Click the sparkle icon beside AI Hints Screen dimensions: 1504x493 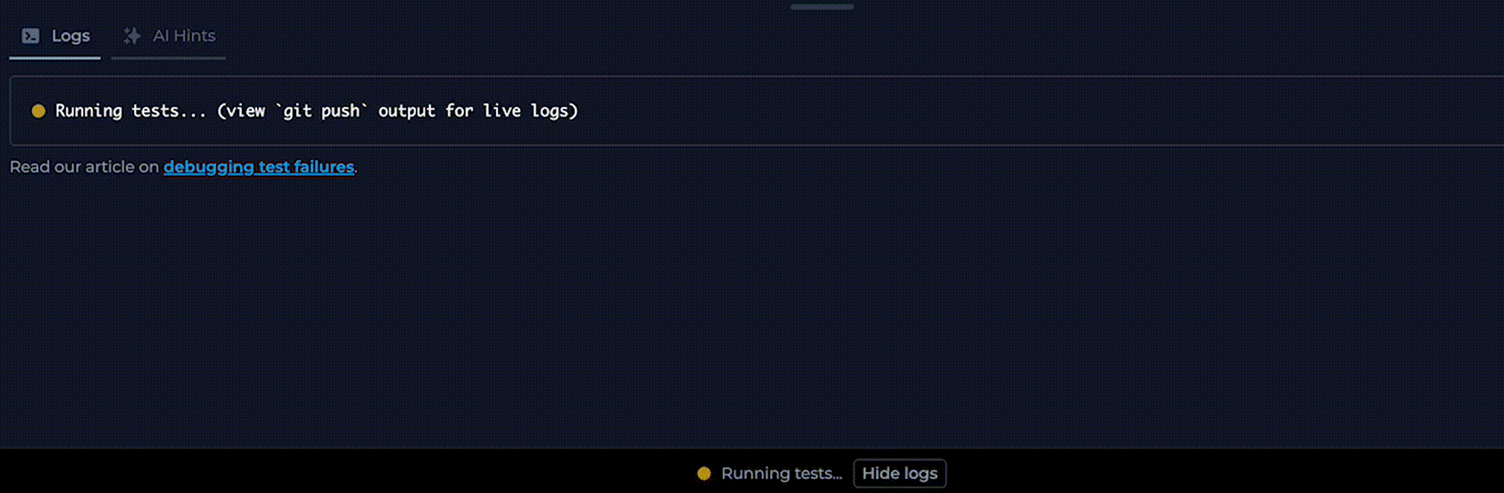132,36
